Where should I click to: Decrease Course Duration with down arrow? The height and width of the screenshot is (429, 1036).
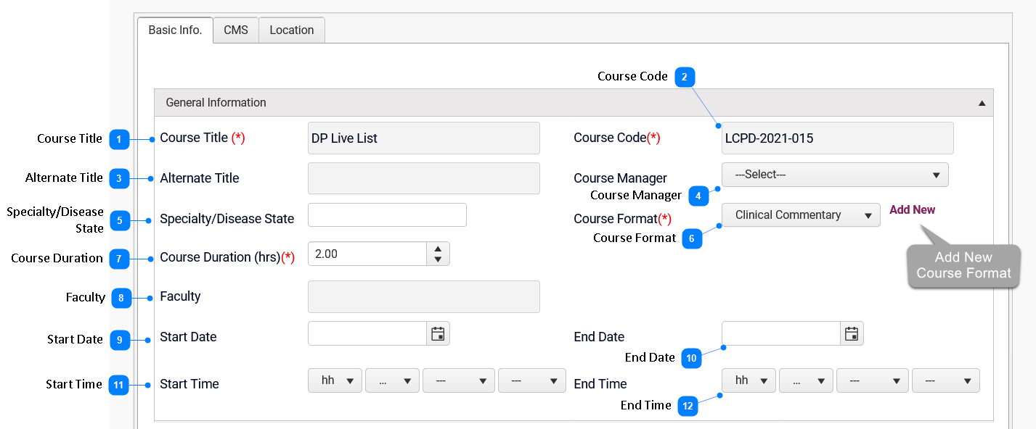(438, 259)
